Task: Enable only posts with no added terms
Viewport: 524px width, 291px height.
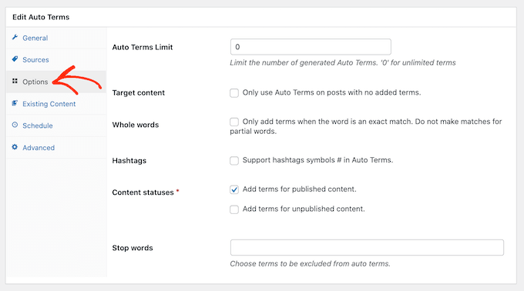Action: pyautogui.click(x=234, y=93)
